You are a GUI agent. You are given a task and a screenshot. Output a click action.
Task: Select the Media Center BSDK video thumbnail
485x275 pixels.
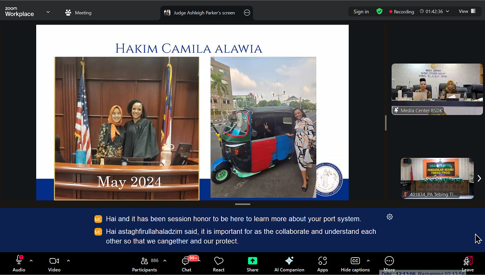coord(437,89)
